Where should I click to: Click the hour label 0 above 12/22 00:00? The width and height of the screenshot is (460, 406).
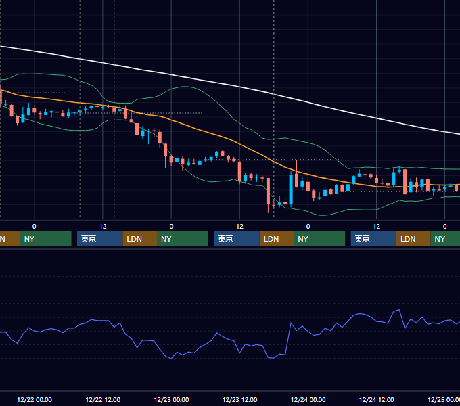click(x=34, y=227)
